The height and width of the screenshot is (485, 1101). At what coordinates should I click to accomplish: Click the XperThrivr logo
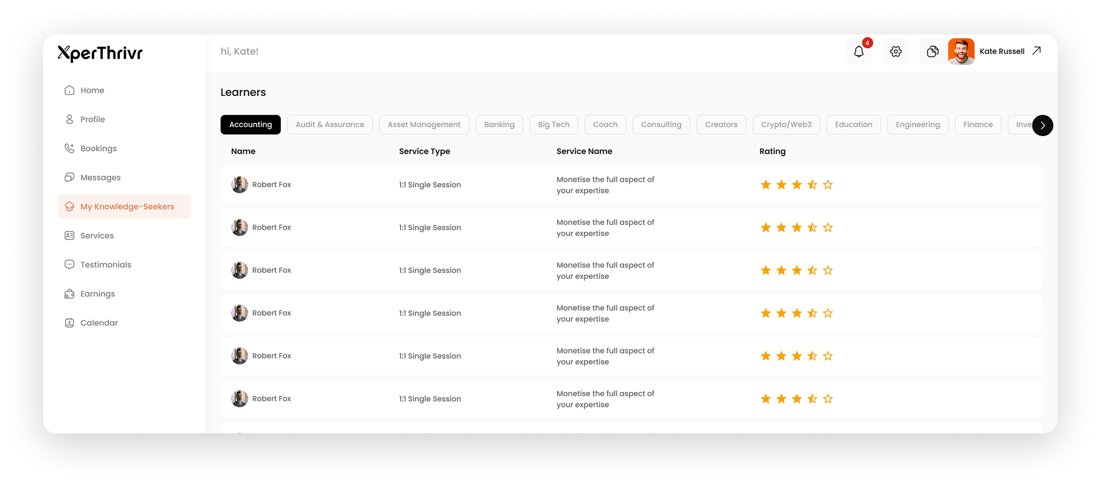[100, 53]
